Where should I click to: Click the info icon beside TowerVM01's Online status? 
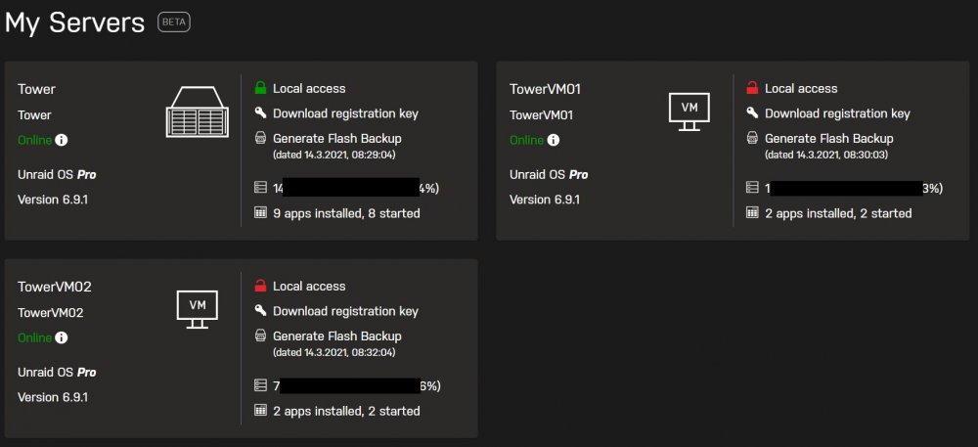coord(554,140)
